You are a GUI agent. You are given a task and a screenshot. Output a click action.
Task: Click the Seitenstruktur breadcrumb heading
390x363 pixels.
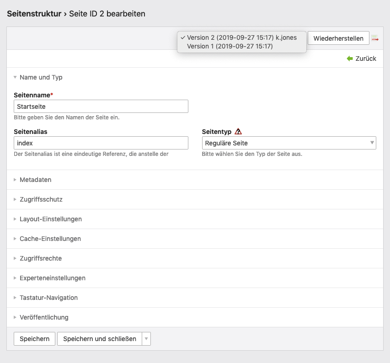[x=34, y=14]
